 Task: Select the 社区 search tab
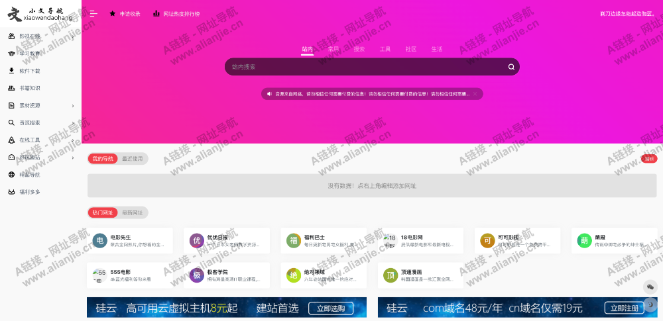(x=411, y=50)
